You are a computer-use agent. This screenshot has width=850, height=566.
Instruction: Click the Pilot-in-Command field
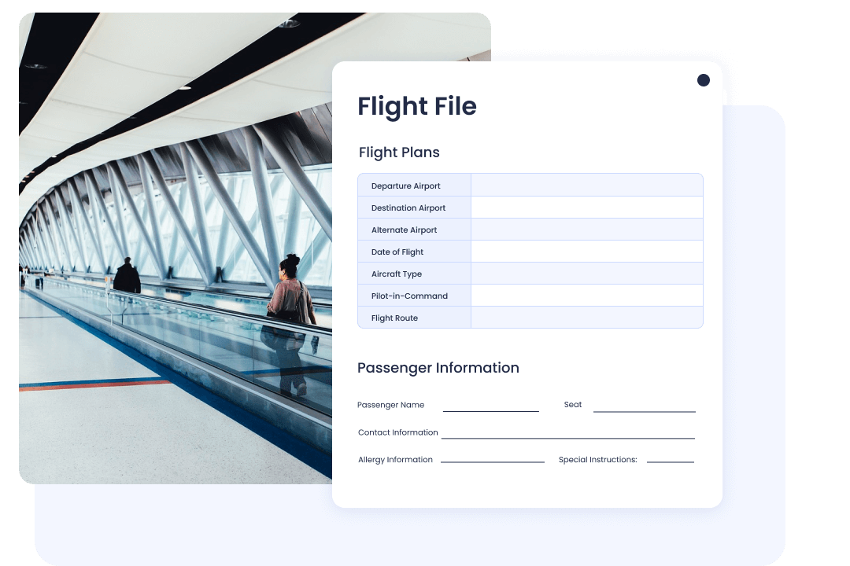pos(586,295)
